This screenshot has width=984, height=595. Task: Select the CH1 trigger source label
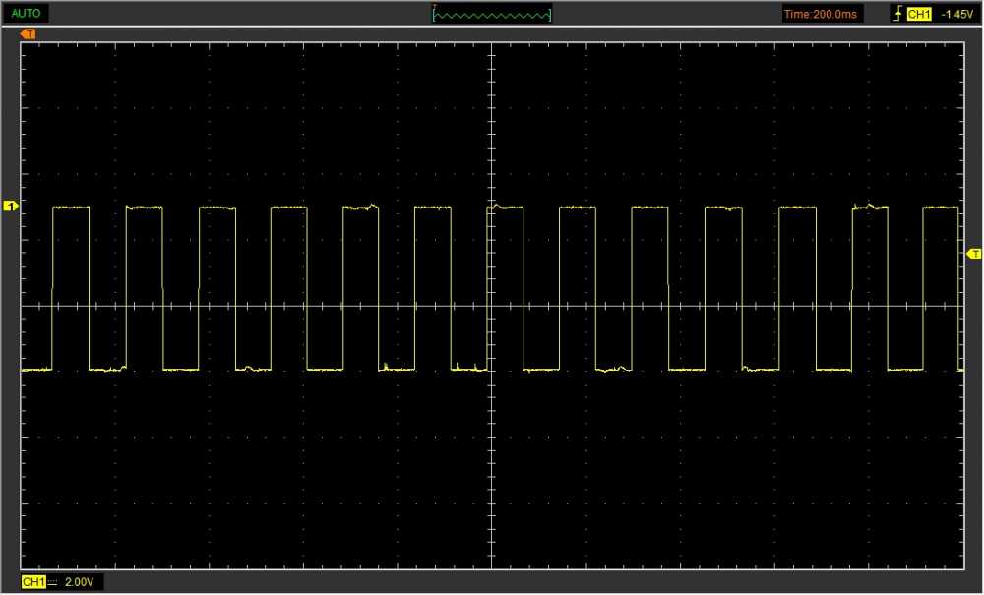918,14
